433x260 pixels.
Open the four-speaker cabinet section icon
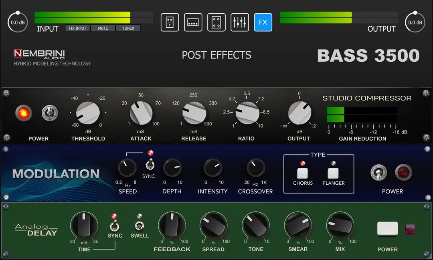pos(216,22)
